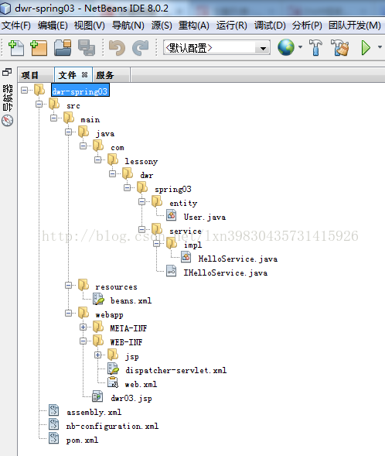This screenshot has height=456, width=385.
Task: Switch to the 项目 tab
Action: click(36, 75)
